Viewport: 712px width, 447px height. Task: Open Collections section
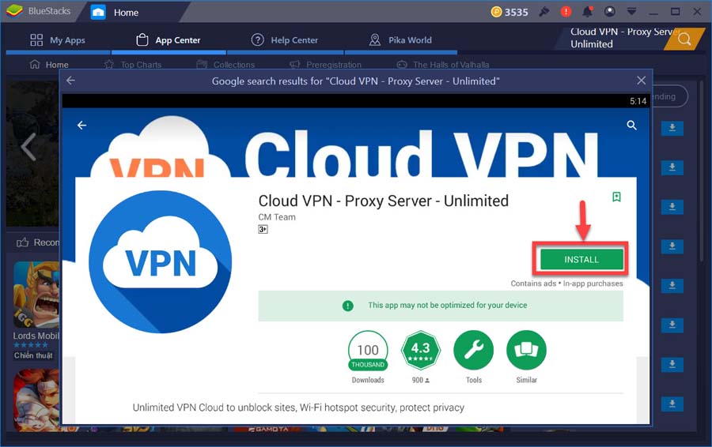click(225, 65)
